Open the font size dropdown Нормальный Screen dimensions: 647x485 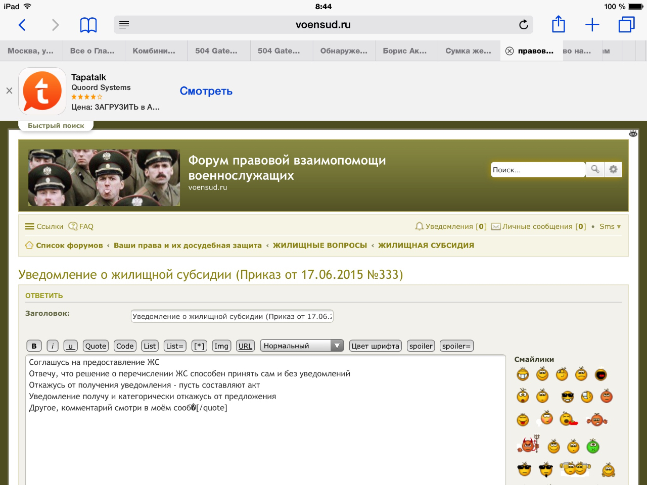[302, 346]
